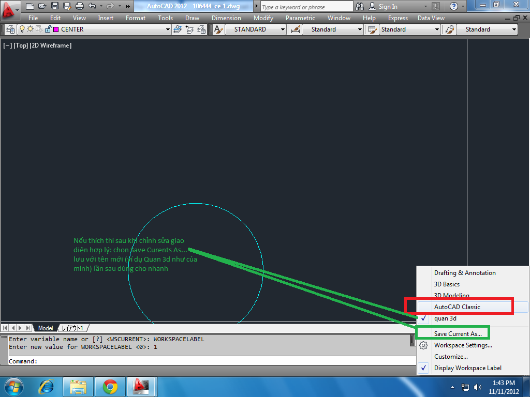Click the keyword search input field
Image resolution: width=530 pixels, height=397 pixels.
pos(306,7)
